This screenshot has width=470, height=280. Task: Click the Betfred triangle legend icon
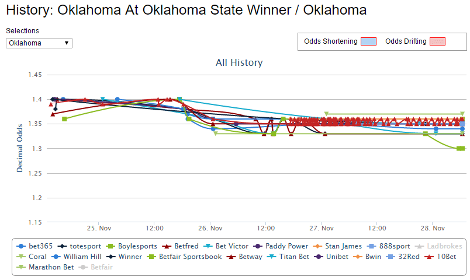(167, 246)
